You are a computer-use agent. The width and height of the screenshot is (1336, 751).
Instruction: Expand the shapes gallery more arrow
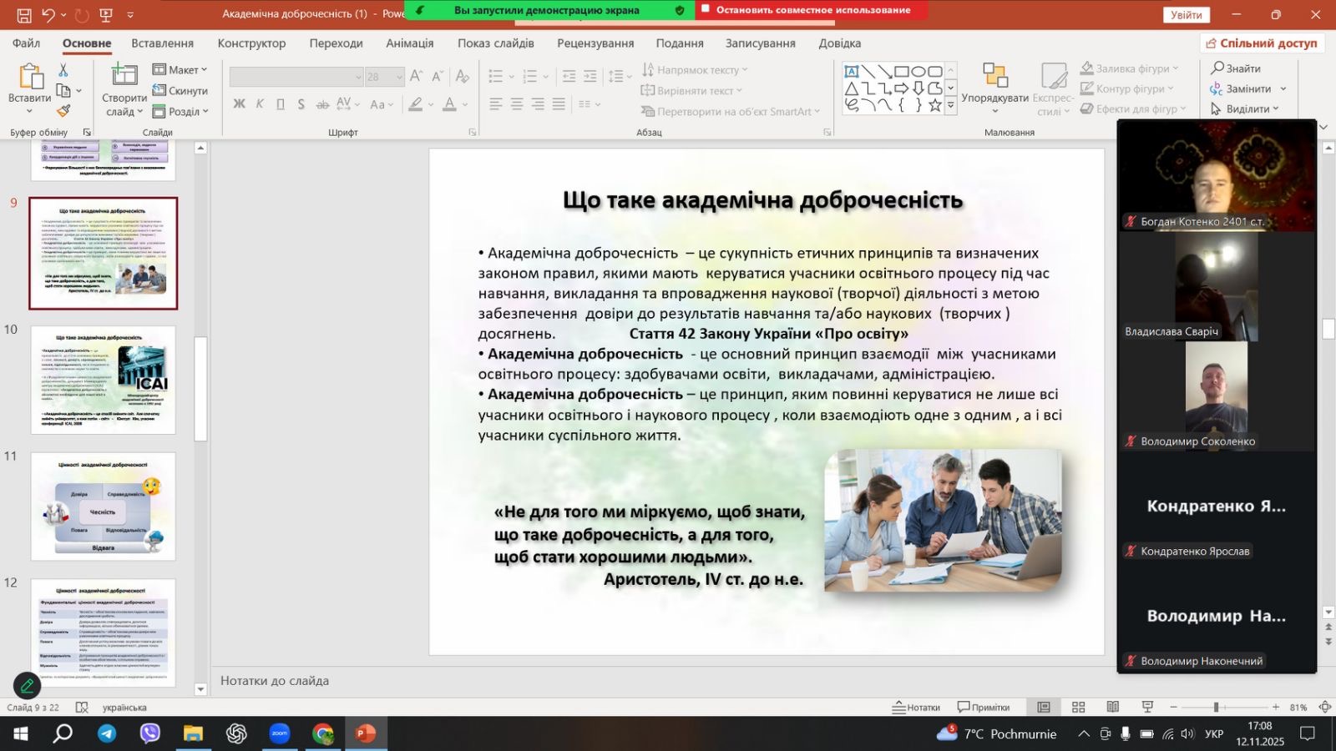click(x=950, y=106)
